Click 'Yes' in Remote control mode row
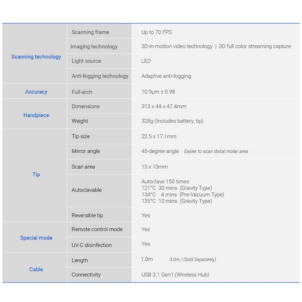 [x=146, y=229]
